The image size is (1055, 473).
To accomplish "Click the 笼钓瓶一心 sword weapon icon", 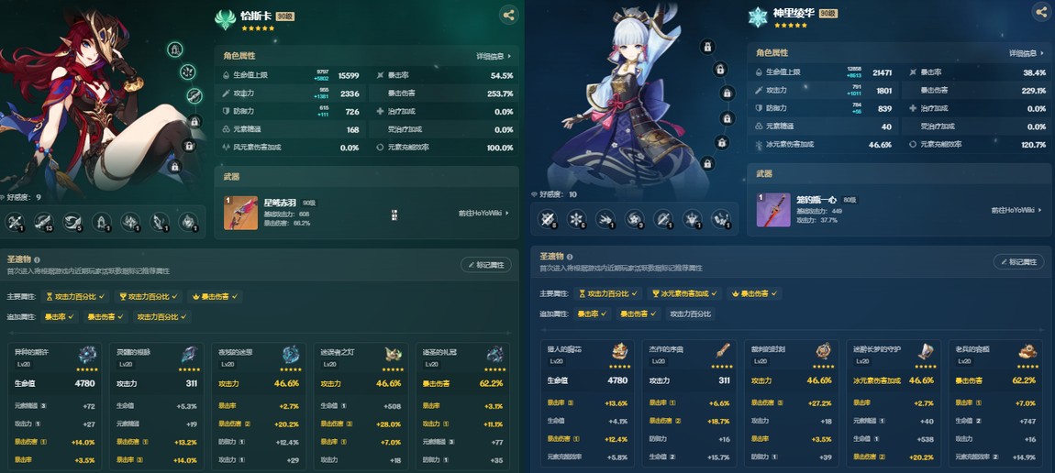I will (x=773, y=210).
